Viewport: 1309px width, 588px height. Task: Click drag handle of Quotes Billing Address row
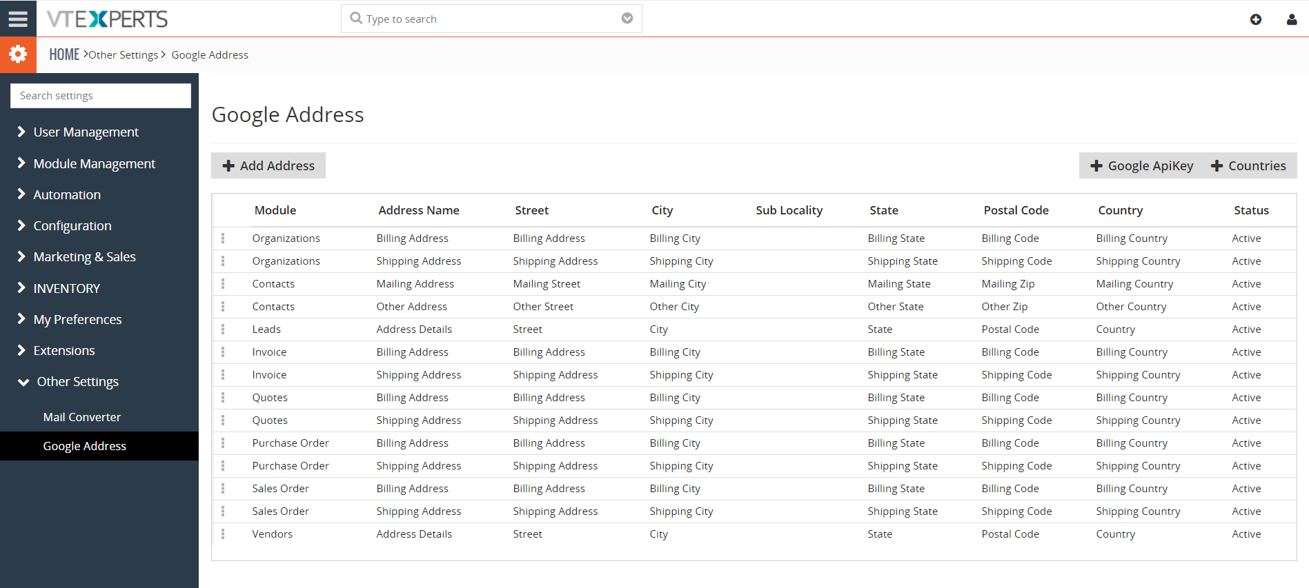(223, 397)
